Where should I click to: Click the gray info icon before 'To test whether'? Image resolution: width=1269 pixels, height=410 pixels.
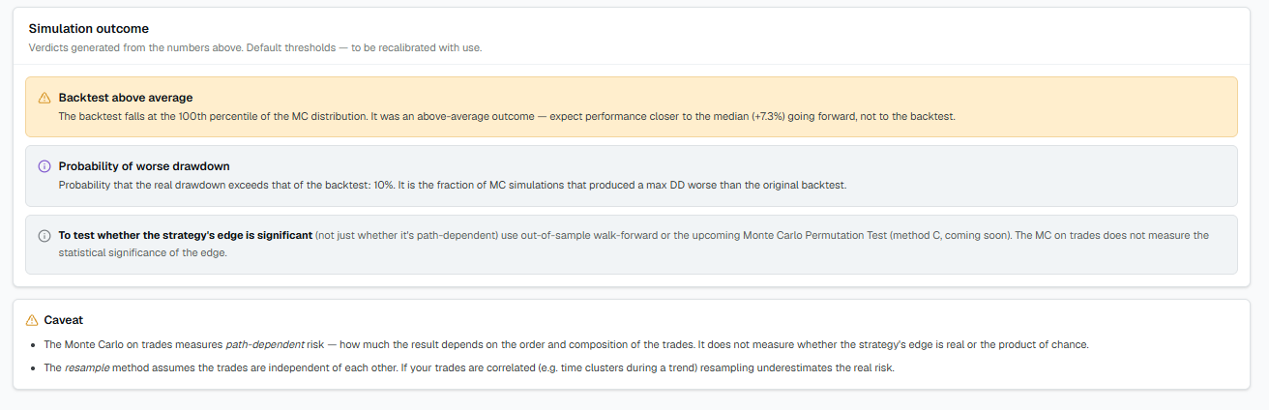[x=44, y=235]
